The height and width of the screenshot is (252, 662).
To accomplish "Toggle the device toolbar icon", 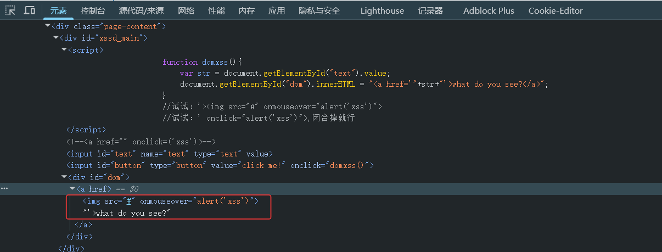I will coord(30,10).
